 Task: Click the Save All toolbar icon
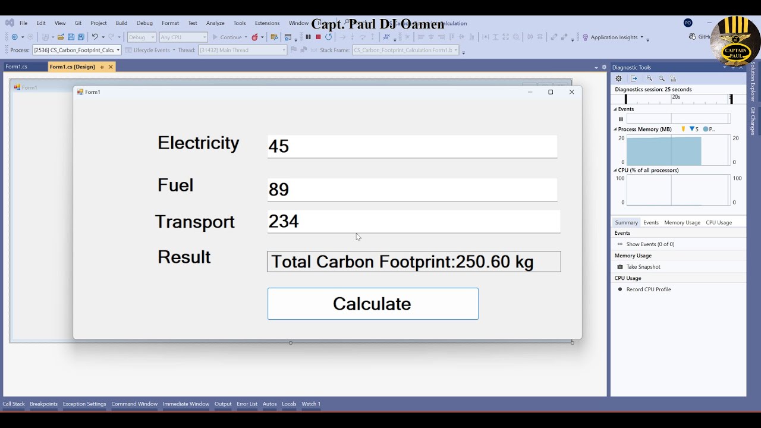(x=81, y=37)
